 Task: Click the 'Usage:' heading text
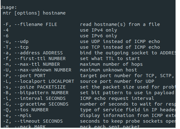(9, 8)
